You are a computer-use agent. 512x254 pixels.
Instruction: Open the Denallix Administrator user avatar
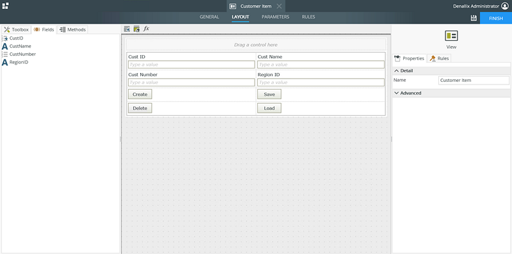tap(505, 6)
